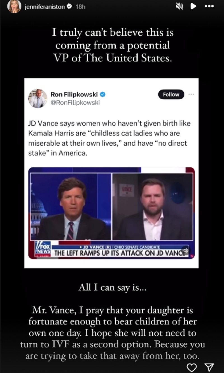Toggle the embedded video's volume icon

coord(185,250)
